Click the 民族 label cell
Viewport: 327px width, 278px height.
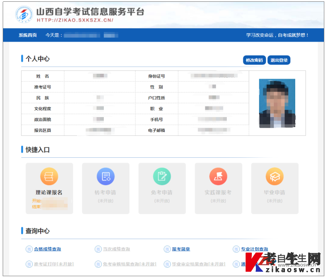pos(43,98)
